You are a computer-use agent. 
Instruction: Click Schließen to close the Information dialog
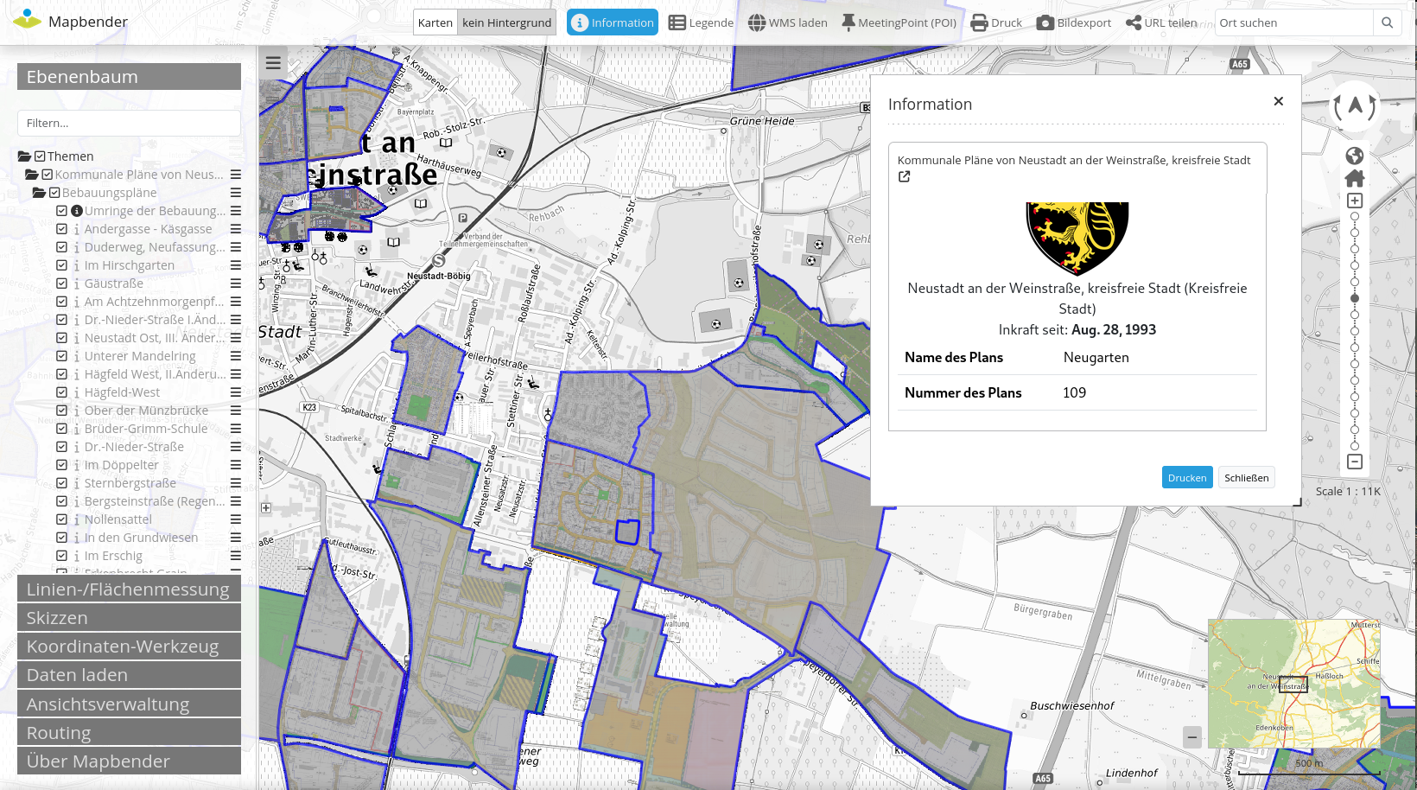(x=1246, y=477)
